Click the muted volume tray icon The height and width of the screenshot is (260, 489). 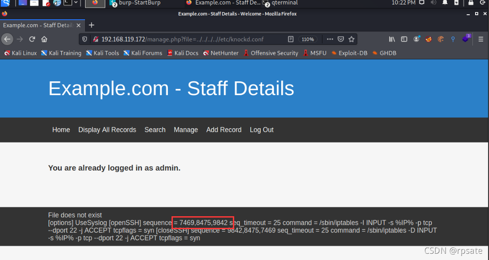tap(433, 3)
